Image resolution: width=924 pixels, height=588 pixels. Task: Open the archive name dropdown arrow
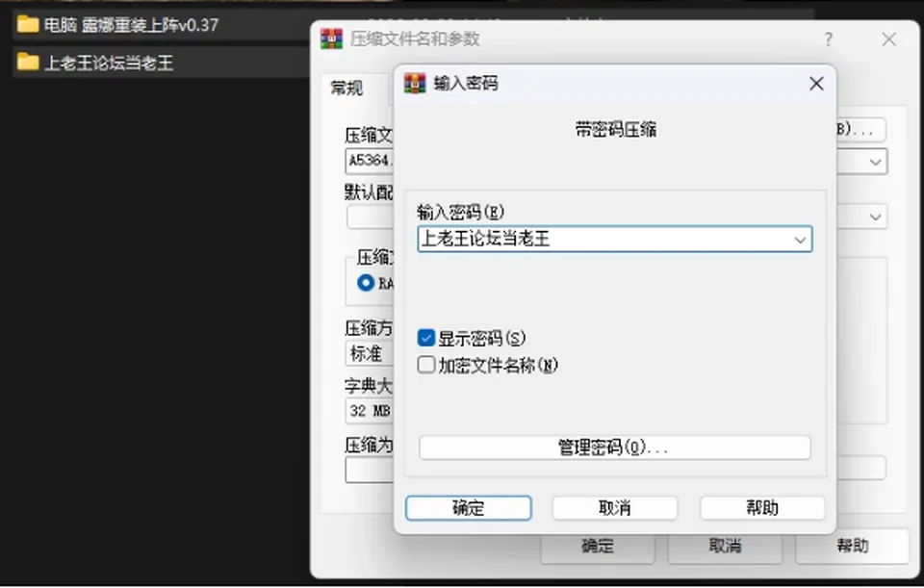point(875,162)
